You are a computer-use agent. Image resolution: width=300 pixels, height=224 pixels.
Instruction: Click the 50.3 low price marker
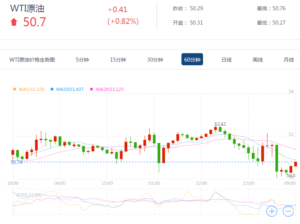click(x=290, y=176)
